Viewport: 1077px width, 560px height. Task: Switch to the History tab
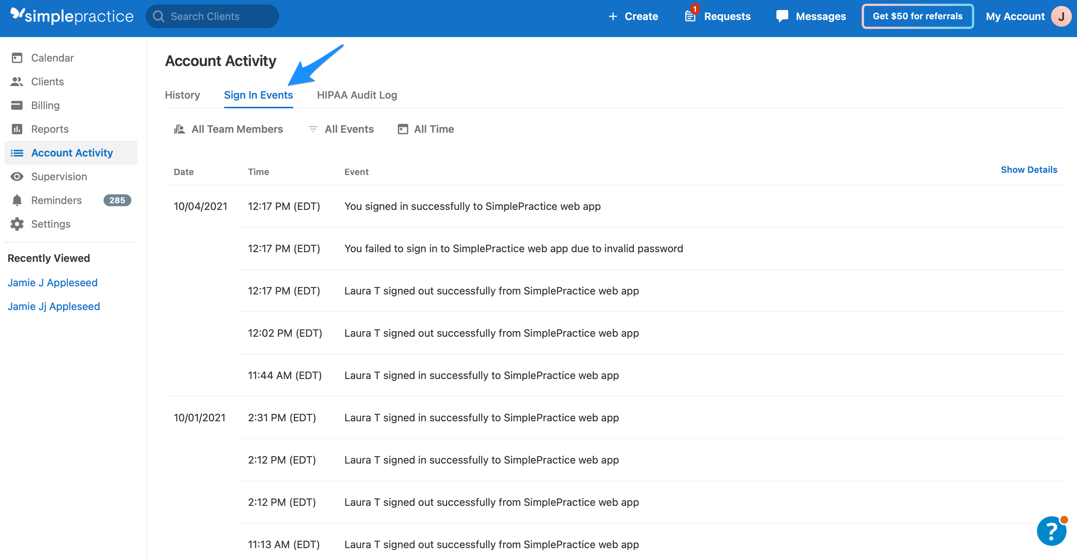(x=182, y=95)
